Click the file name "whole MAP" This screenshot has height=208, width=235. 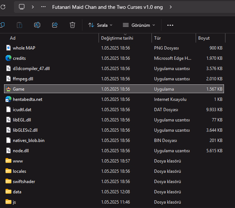pos(24,48)
